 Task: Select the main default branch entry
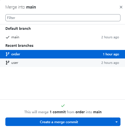pos(62,37)
